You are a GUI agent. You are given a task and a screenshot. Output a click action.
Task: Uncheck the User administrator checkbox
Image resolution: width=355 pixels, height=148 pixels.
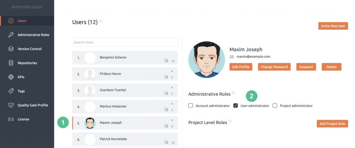[x=235, y=105]
